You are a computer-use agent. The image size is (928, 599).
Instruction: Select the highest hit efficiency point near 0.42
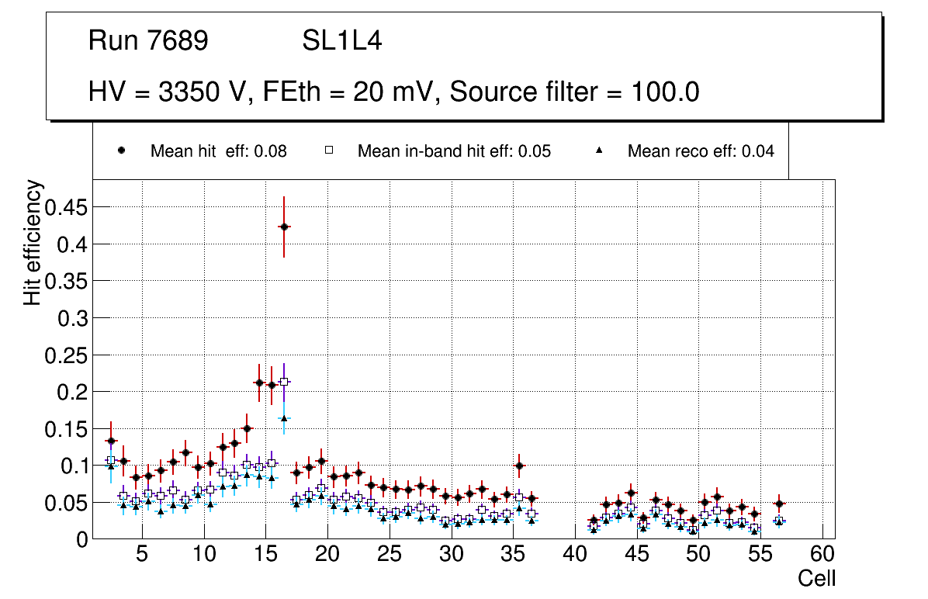tap(284, 227)
